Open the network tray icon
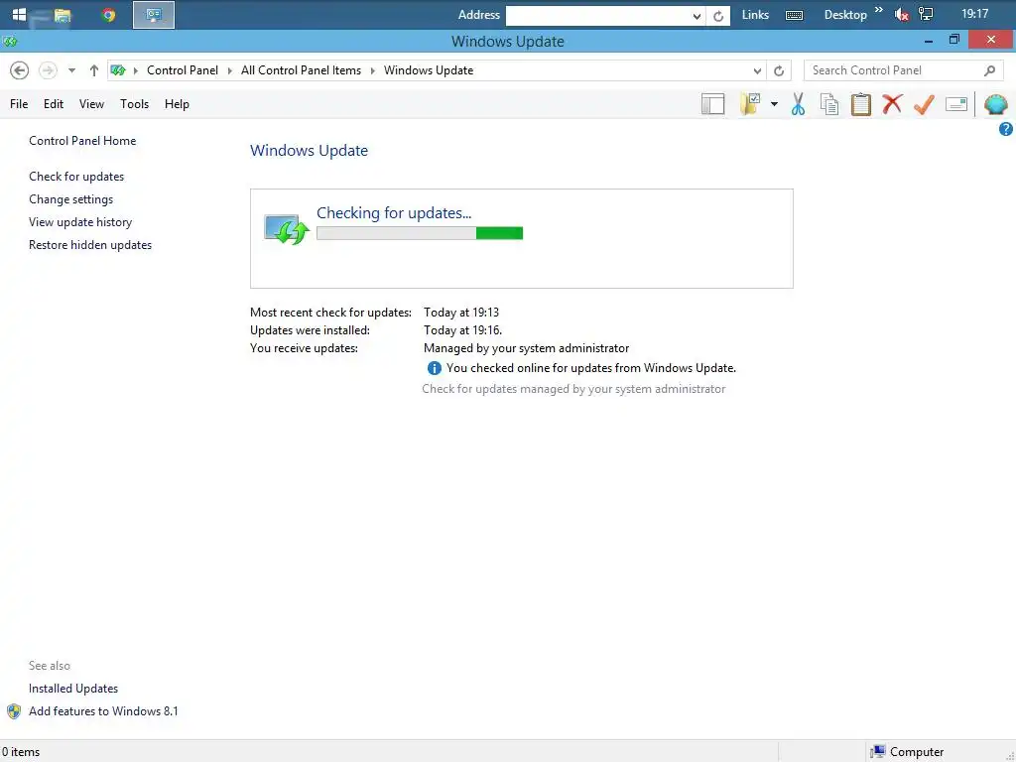 [926, 14]
